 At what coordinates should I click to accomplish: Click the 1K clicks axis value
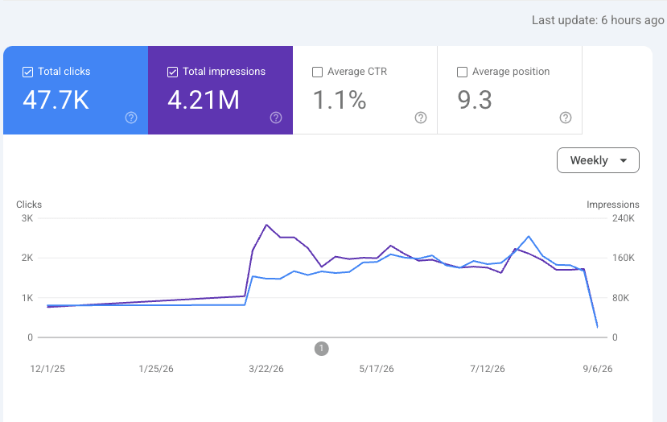(x=27, y=298)
